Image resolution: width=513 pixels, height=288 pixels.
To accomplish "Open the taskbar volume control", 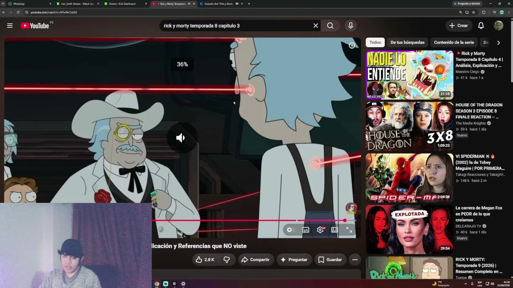I will click(x=493, y=284).
